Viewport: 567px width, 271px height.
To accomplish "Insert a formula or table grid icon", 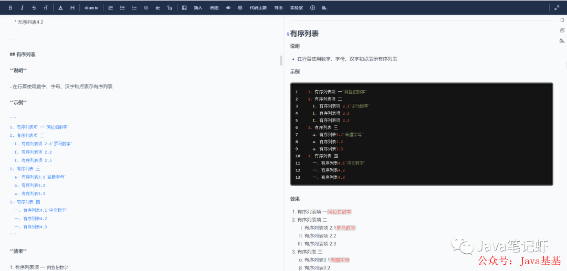I will [184, 7].
